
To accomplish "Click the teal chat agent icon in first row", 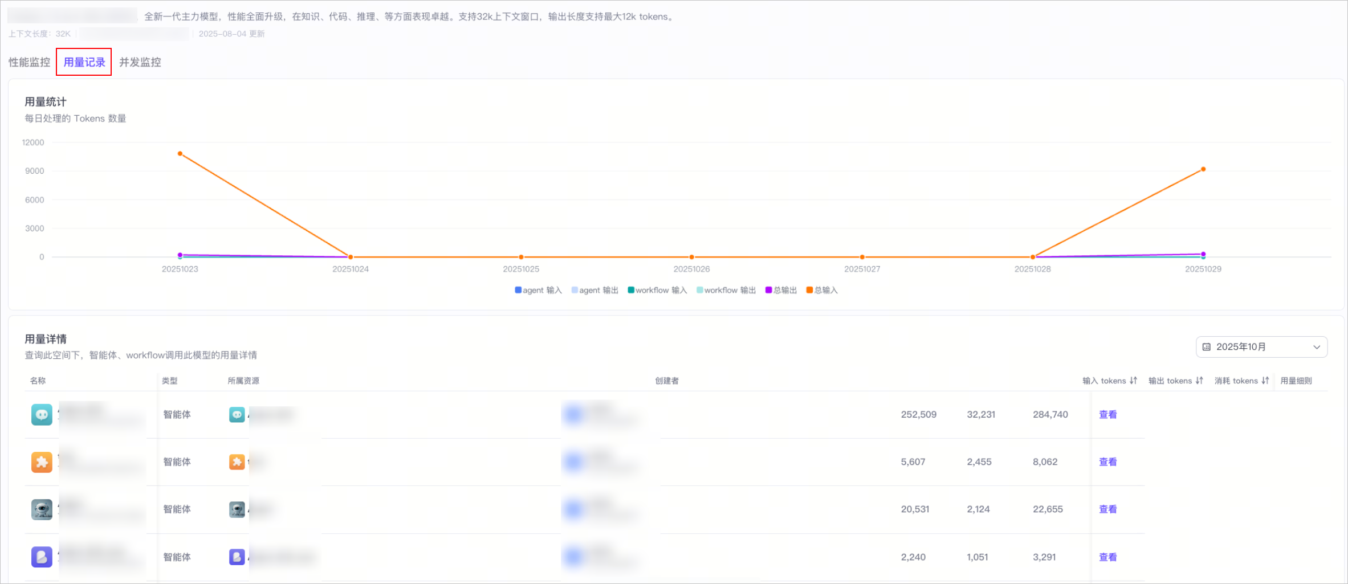I will coord(42,414).
